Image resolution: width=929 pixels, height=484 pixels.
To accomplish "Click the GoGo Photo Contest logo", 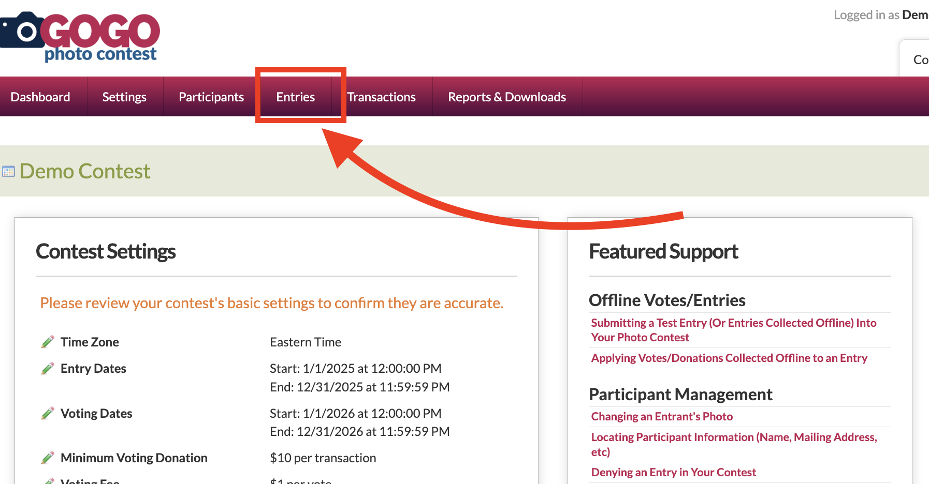I will (80, 37).
